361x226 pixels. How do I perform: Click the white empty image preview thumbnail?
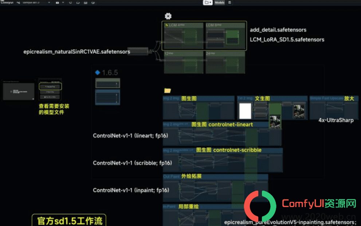point(245,111)
